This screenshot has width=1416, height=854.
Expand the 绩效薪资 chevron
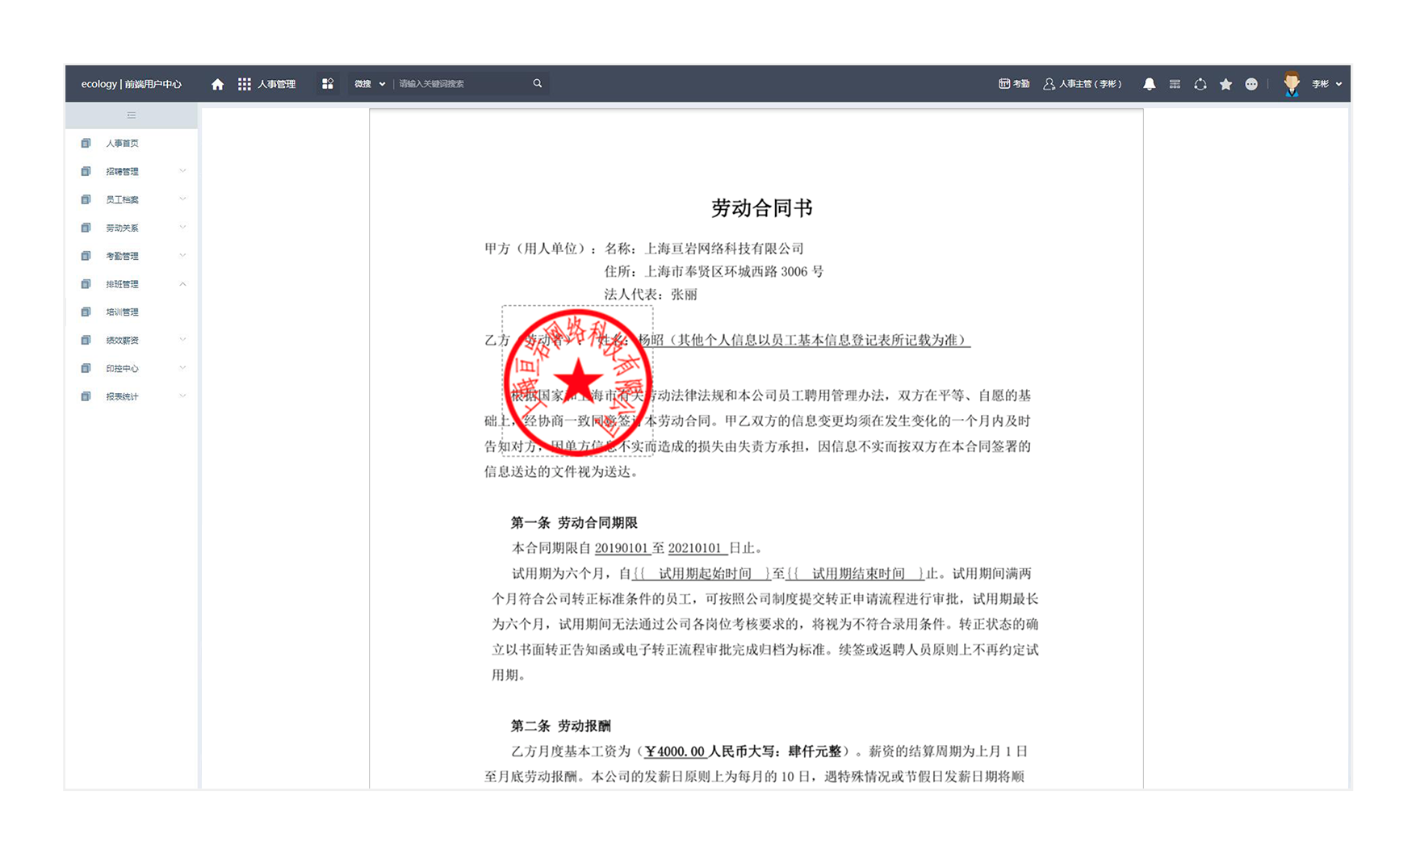point(182,339)
